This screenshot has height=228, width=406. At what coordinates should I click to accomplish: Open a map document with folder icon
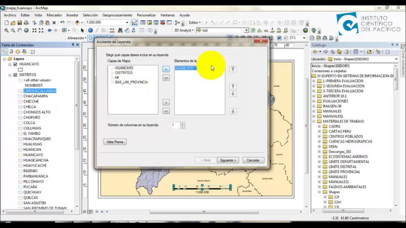tap(13, 23)
